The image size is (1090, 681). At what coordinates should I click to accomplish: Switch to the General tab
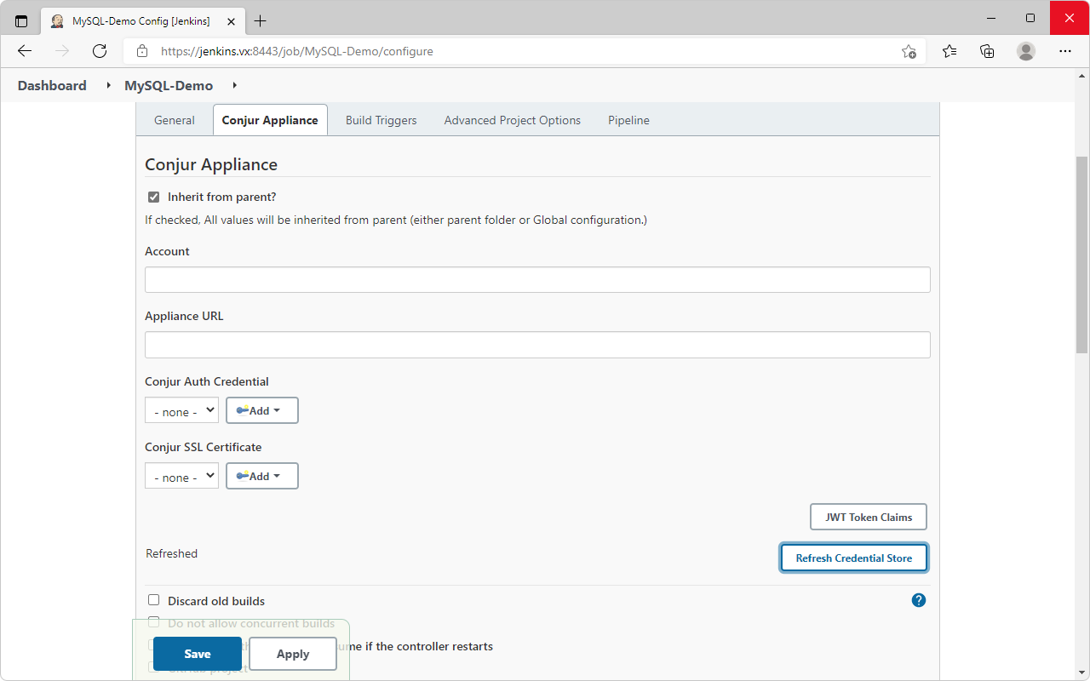[x=175, y=120]
